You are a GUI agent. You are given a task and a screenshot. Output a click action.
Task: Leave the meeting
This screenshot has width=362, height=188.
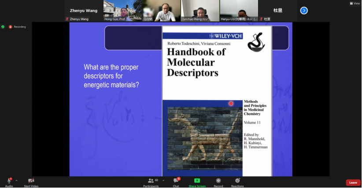(353, 183)
